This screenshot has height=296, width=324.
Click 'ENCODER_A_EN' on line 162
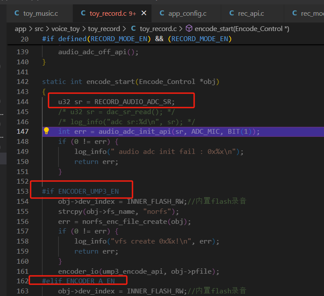click(x=91, y=281)
